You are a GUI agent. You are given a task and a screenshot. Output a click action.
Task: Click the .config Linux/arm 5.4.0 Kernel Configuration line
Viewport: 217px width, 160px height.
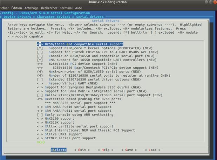pos(45,13)
